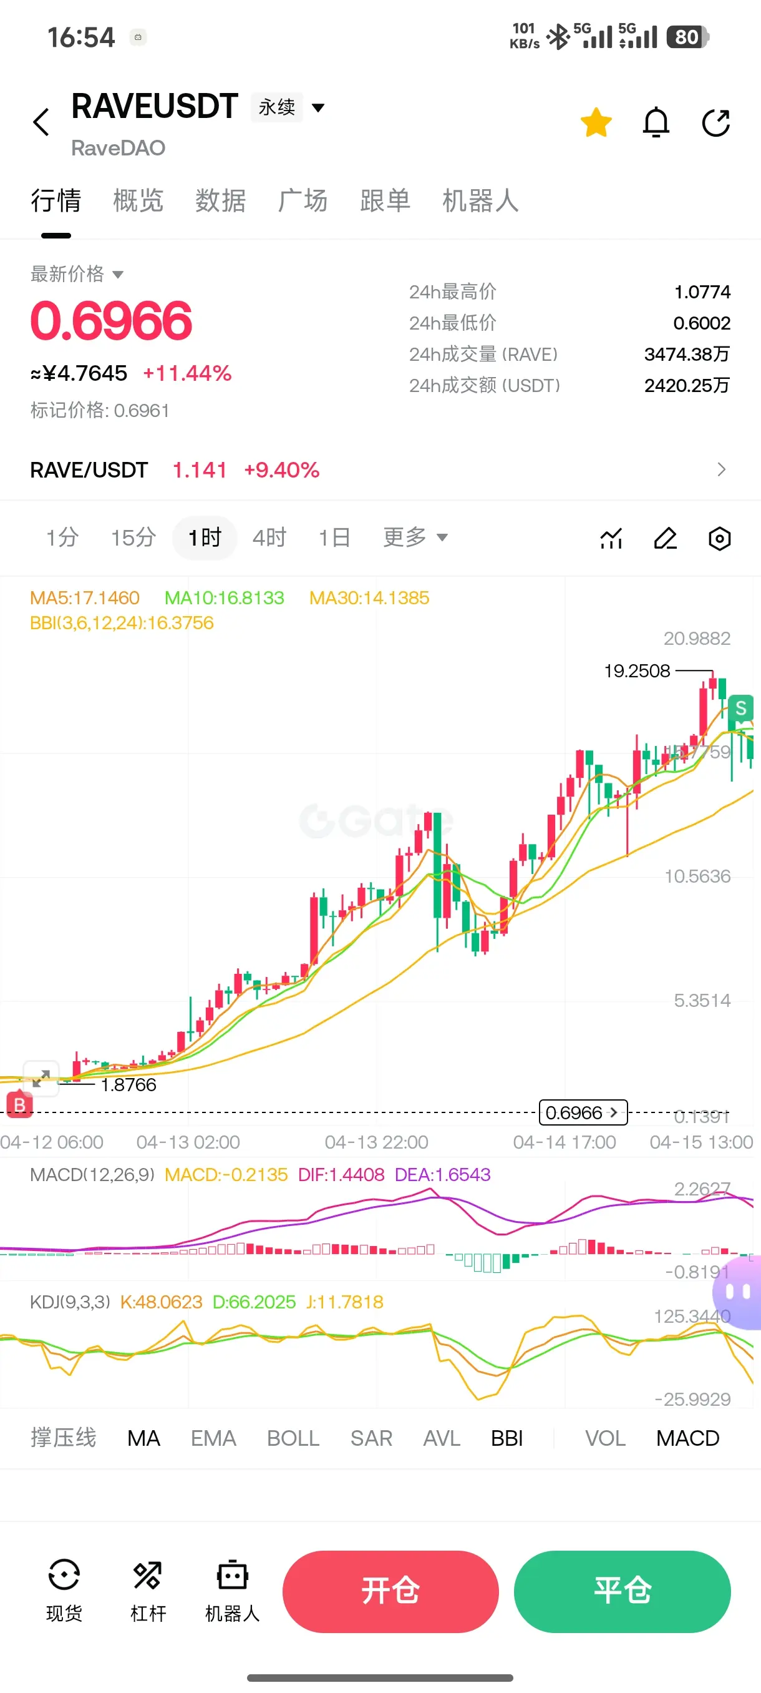The image size is (761, 1693).
Task: Tap the green 平仓 close position button
Action: (x=622, y=1591)
